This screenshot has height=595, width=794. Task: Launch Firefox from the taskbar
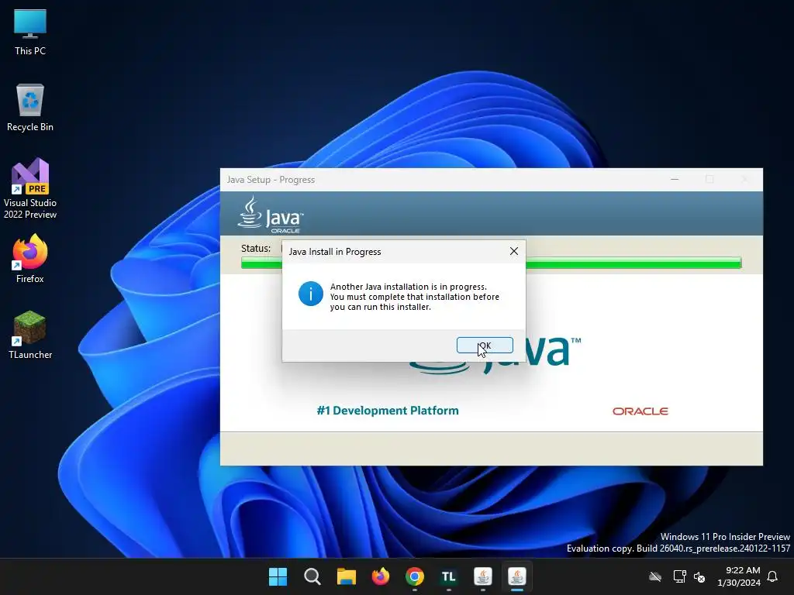click(380, 576)
